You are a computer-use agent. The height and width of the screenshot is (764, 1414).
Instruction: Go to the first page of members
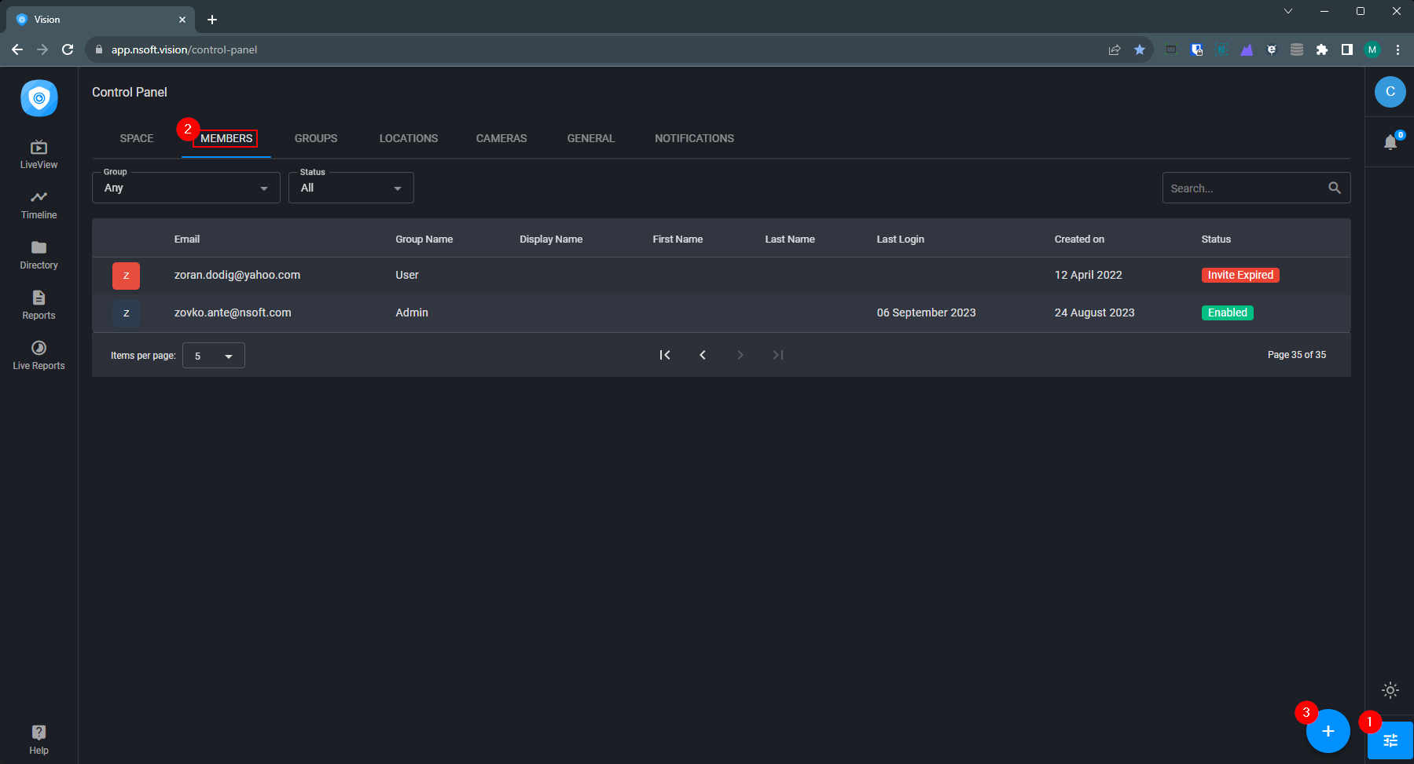coord(665,355)
